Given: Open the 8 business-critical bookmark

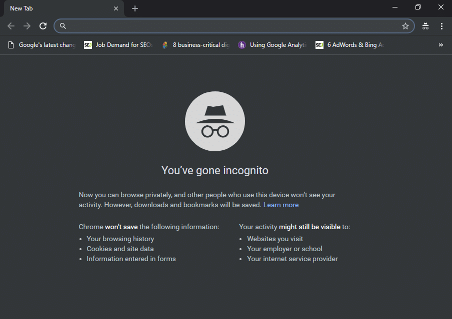Looking at the screenshot, I should click(196, 45).
